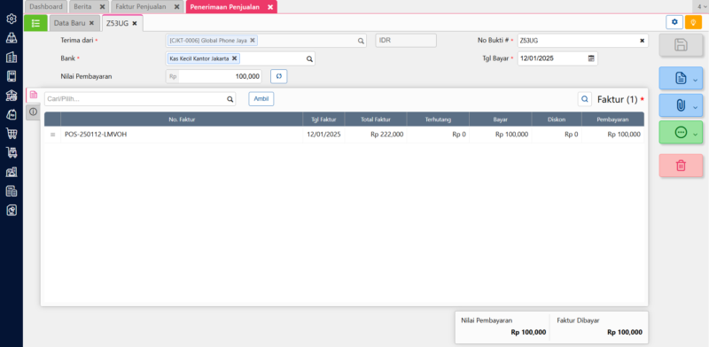The height and width of the screenshot is (347, 709).
Task: Open the info tab on the left panel edge
Action: pos(33,112)
